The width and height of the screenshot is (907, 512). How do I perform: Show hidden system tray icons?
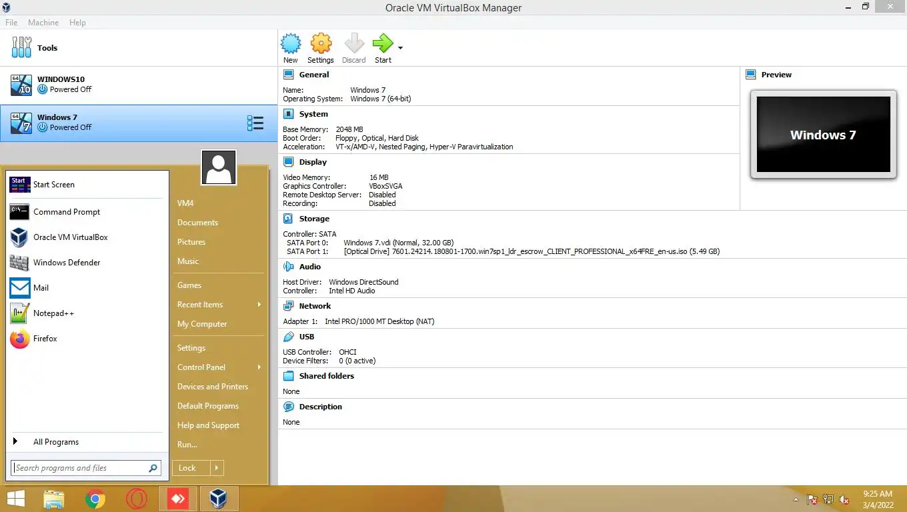click(x=796, y=499)
